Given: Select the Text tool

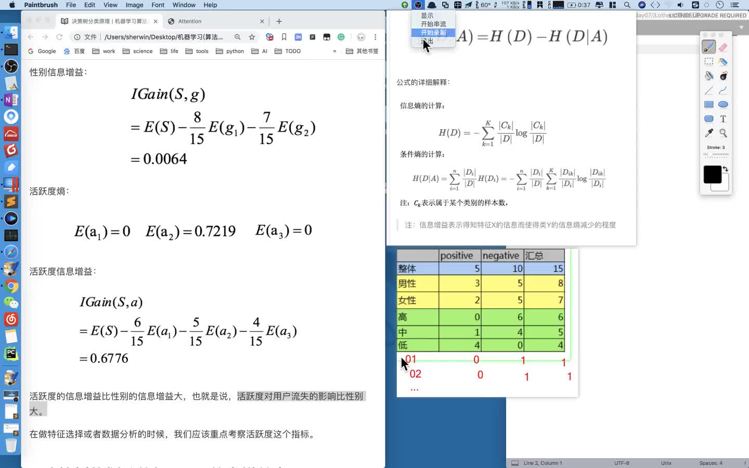Looking at the screenshot, I should (723, 119).
